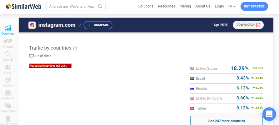Viewport: 279px width, 125px height.
Task: Click the Traffic by countries heading
Action: [x=50, y=48]
